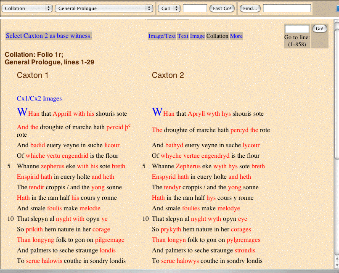Expand the General Prologue section dropdown

click(x=104, y=8)
